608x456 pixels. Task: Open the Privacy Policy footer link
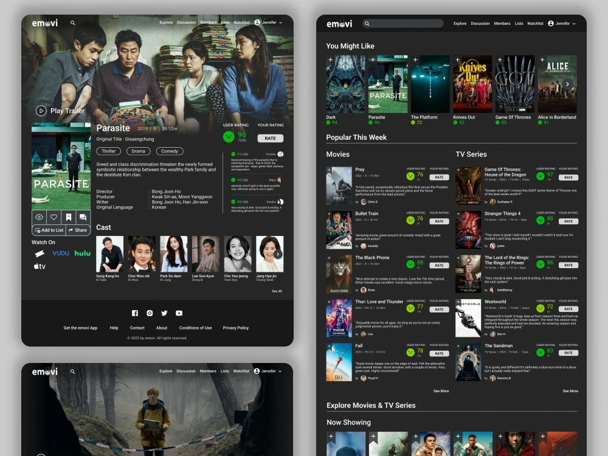coord(236,328)
